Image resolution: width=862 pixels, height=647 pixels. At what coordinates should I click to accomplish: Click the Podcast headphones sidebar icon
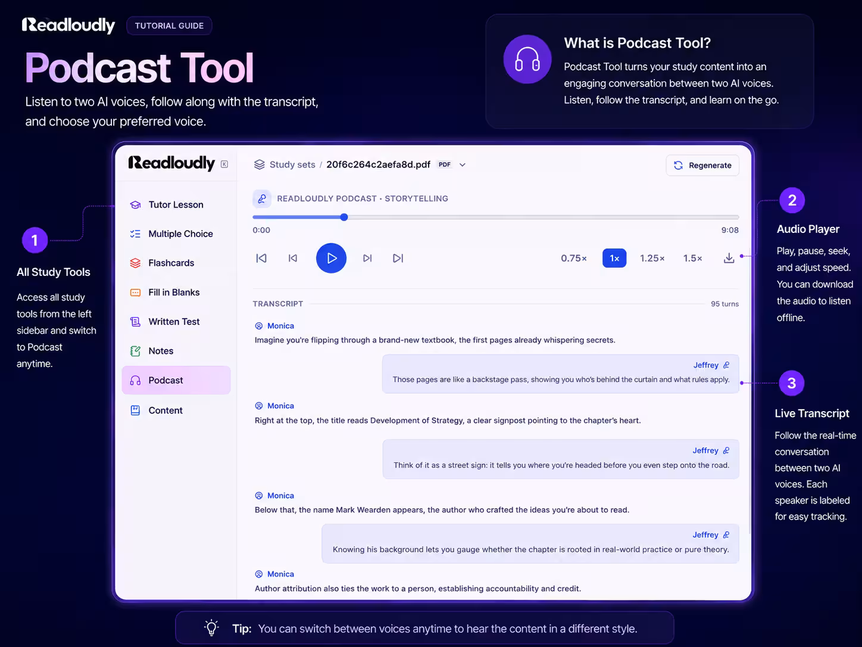coord(135,380)
